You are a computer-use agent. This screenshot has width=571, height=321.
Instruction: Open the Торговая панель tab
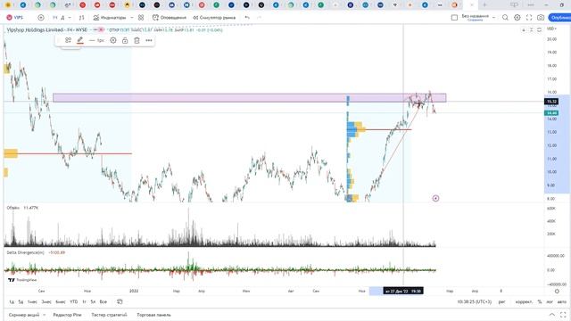pyautogui.click(x=153, y=315)
